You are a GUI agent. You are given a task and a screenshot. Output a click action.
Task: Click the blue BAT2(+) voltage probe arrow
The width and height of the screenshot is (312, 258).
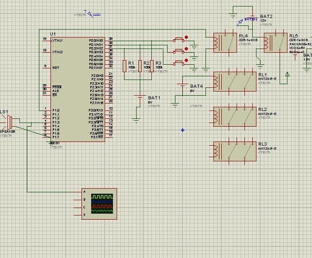(x=241, y=21)
